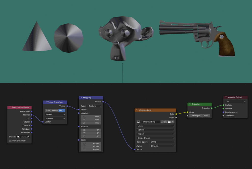Click the image node Alpha output socket

(176, 118)
